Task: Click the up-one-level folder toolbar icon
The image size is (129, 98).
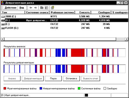Action: [42, 8]
